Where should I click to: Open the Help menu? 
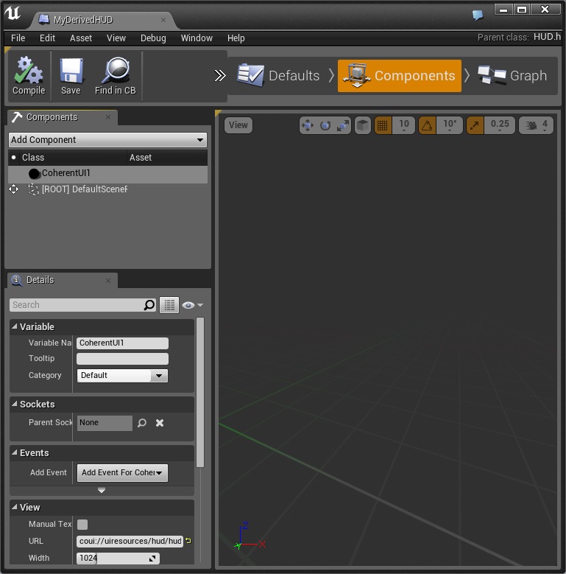click(x=236, y=38)
